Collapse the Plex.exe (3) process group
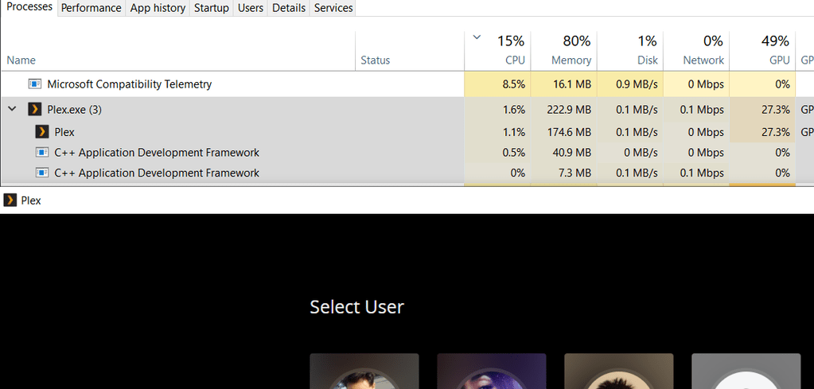This screenshot has height=389, width=814. [x=13, y=109]
